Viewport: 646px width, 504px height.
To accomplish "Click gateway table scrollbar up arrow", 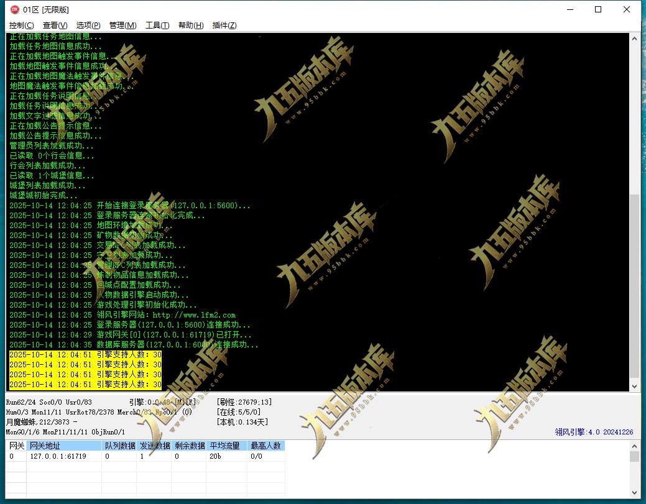I will (634, 446).
